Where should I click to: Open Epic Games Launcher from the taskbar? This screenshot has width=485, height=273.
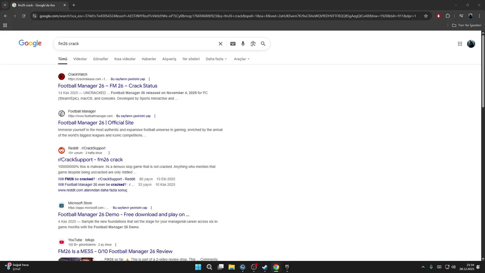tap(287, 267)
